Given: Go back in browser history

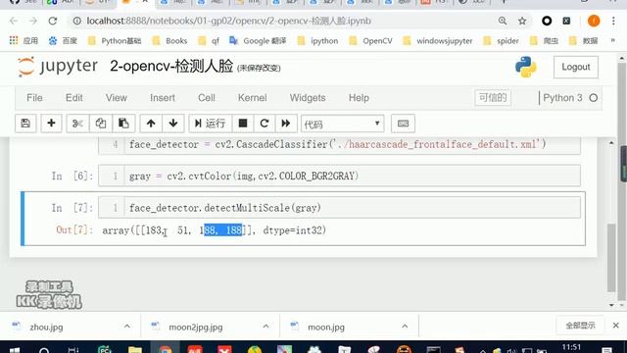Looking at the screenshot, I should (x=14, y=21).
